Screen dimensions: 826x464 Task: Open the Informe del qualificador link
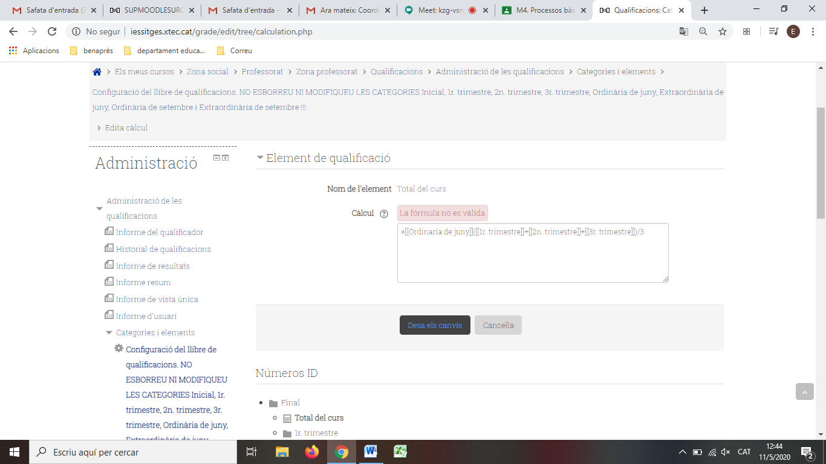point(160,232)
